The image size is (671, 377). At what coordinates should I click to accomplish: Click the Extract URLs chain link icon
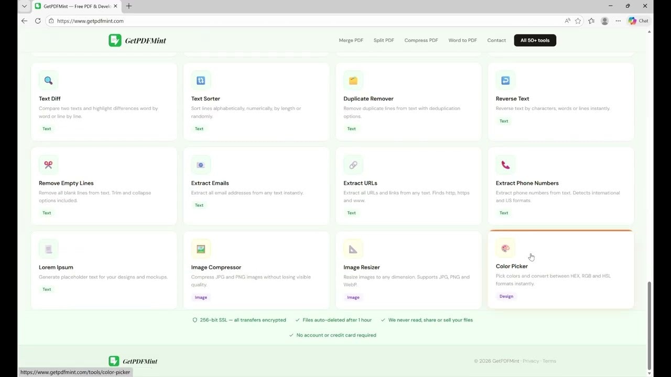click(x=353, y=164)
